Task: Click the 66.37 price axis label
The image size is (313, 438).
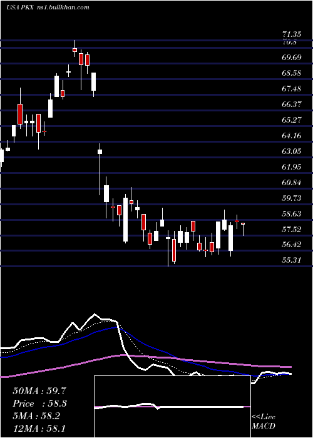Action: (x=292, y=104)
